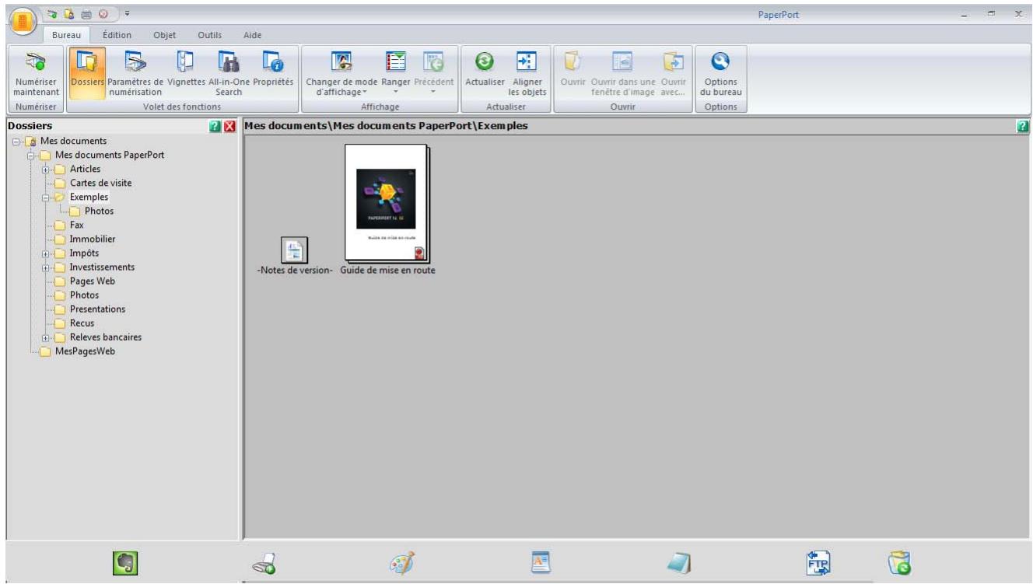Select the Exemples folder in tree

(x=89, y=197)
